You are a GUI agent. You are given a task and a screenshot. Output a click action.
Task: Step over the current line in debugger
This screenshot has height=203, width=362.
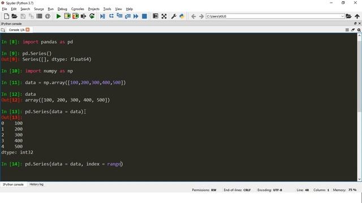tap(111, 16)
